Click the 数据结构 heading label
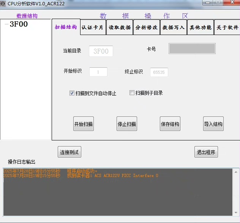The height and width of the screenshot is (223, 240). click(x=27, y=16)
